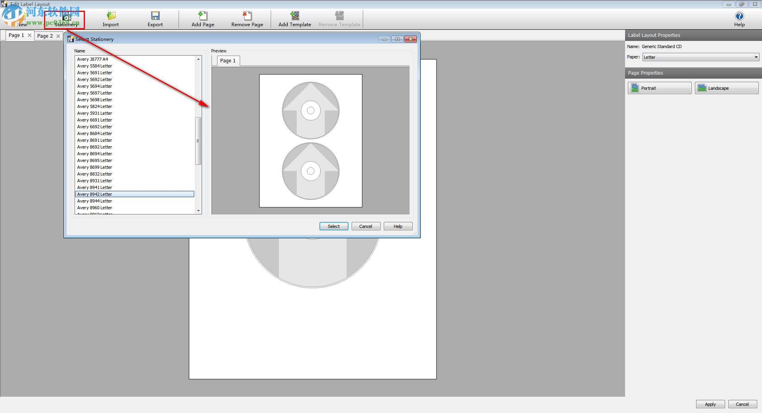Switch page orientation to Landscape
The image size is (762, 413).
pos(726,88)
